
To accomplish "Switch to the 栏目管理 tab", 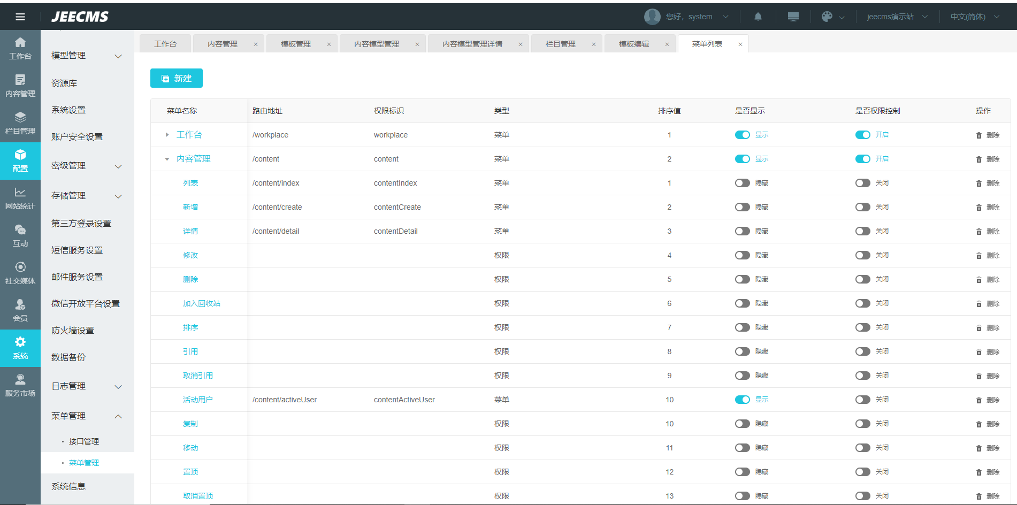I will click(560, 44).
